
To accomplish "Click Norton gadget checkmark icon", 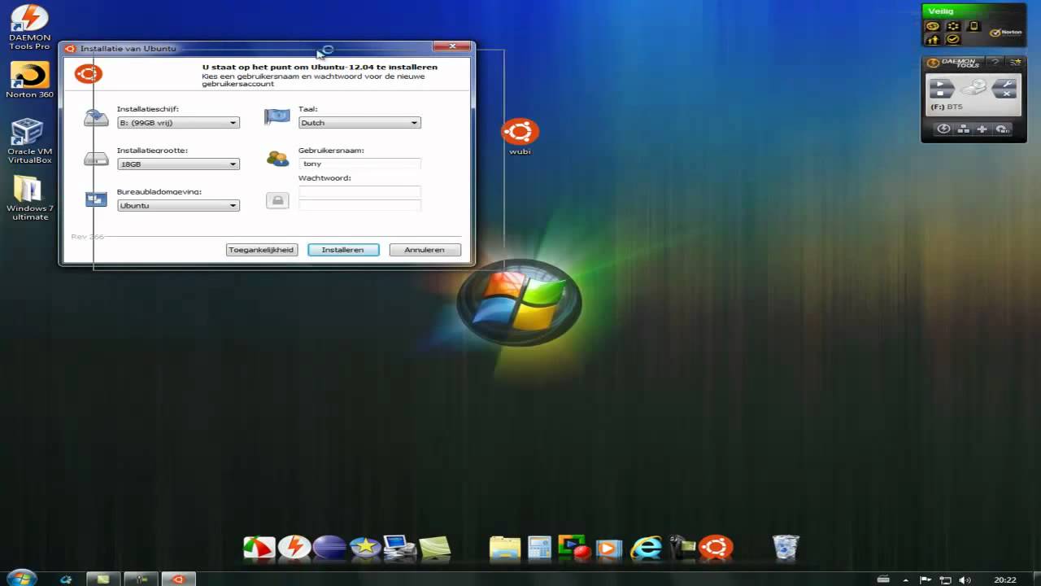I will (x=953, y=39).
